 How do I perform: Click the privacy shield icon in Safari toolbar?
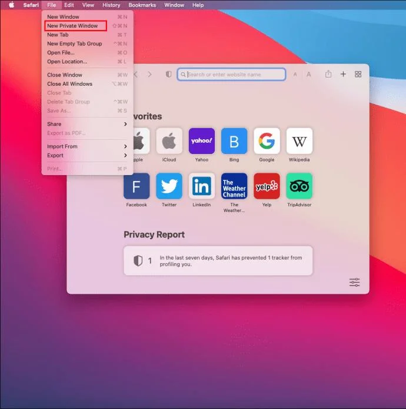[169, 75]
